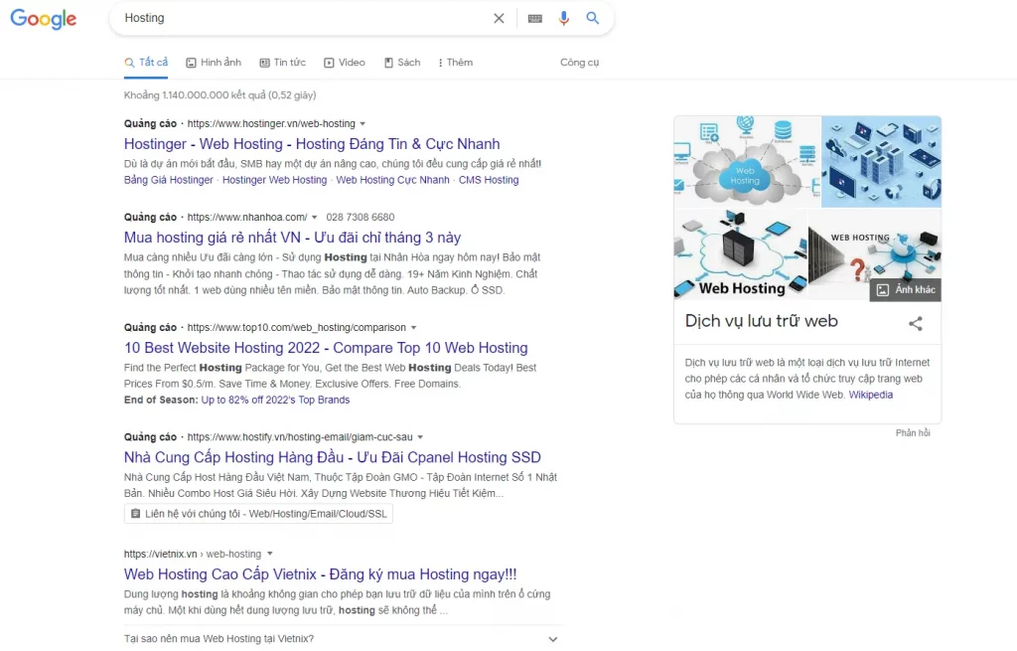
Task: Expand dropdown next to hostify.vn URL
Action: 420,436
